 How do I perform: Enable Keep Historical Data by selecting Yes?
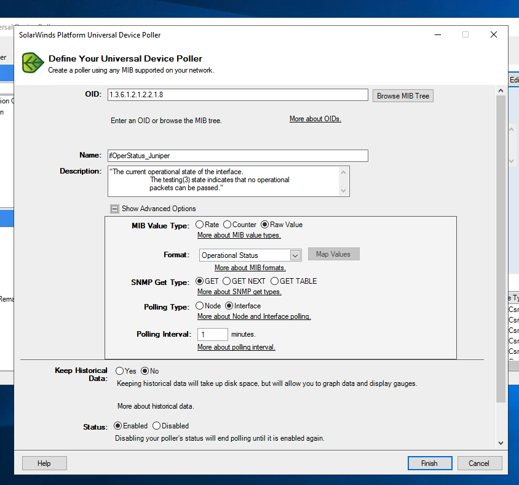pyautogui.click(x=119, y=371)
